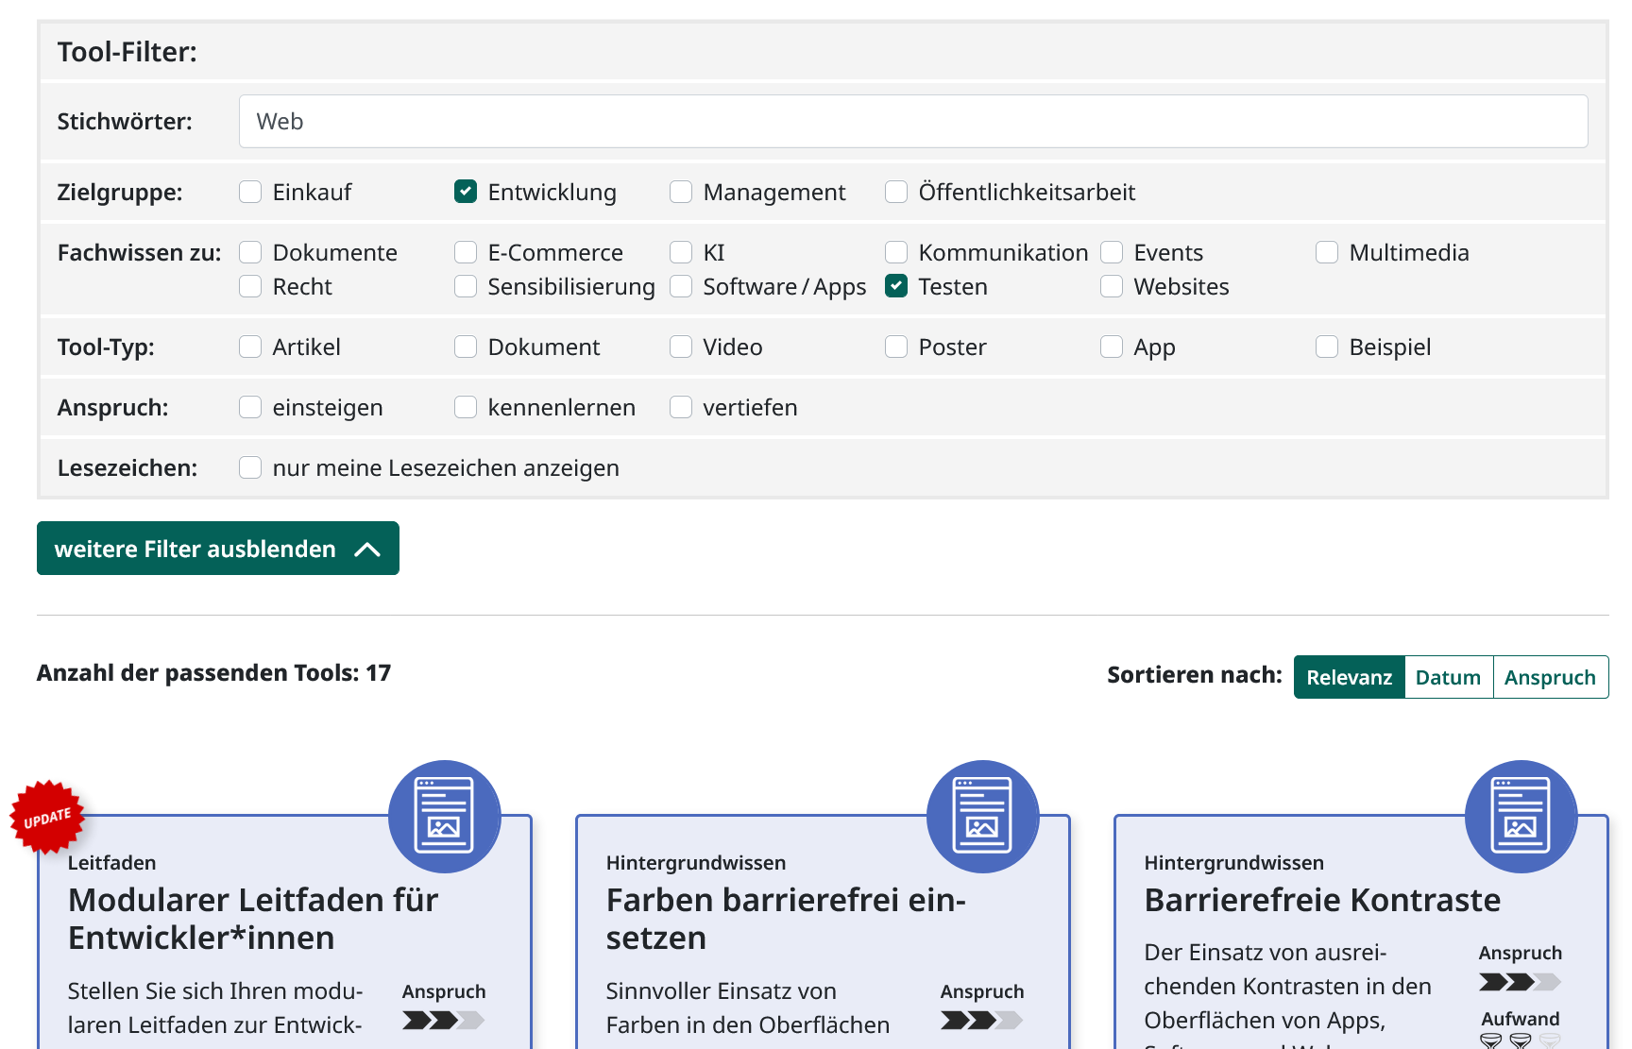Sort results by Anspruch
Screen dimensions: 1632x1049
pos(1551,677)
